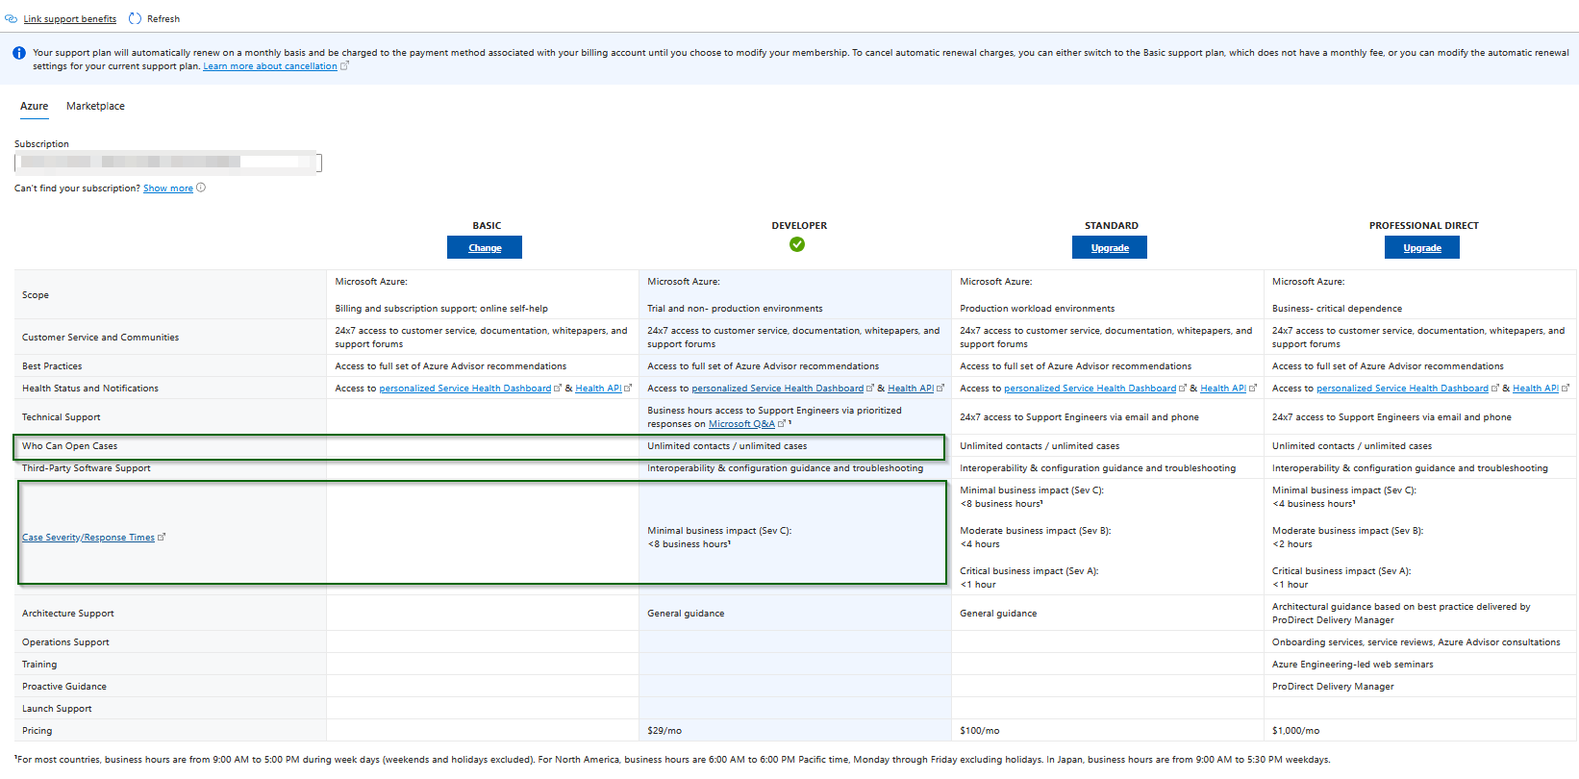The width and height of the screenshot is (1579, 779).
Task: Click the $1,000/mo price cell
Action: pos(1296,731)
